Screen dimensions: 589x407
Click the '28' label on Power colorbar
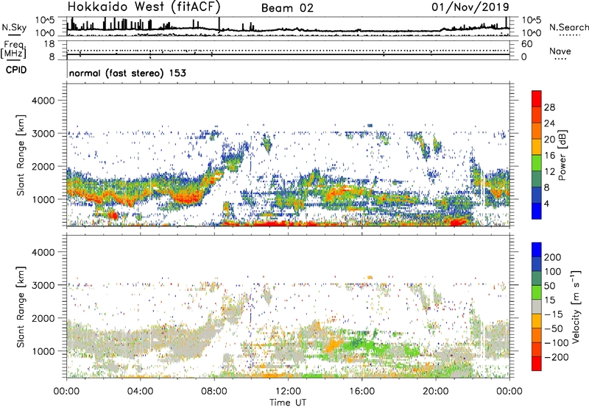click(549, 107)
